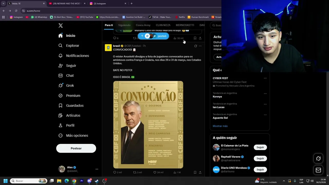
Task: Open Chrome from the taskbar
Action: click(x=74, y=181)
